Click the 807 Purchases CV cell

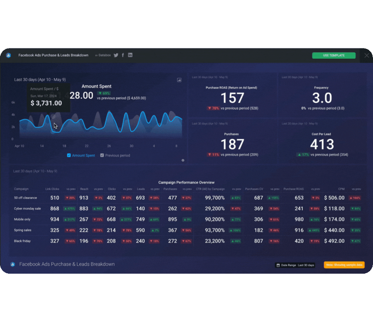click(x=259, y=241)
